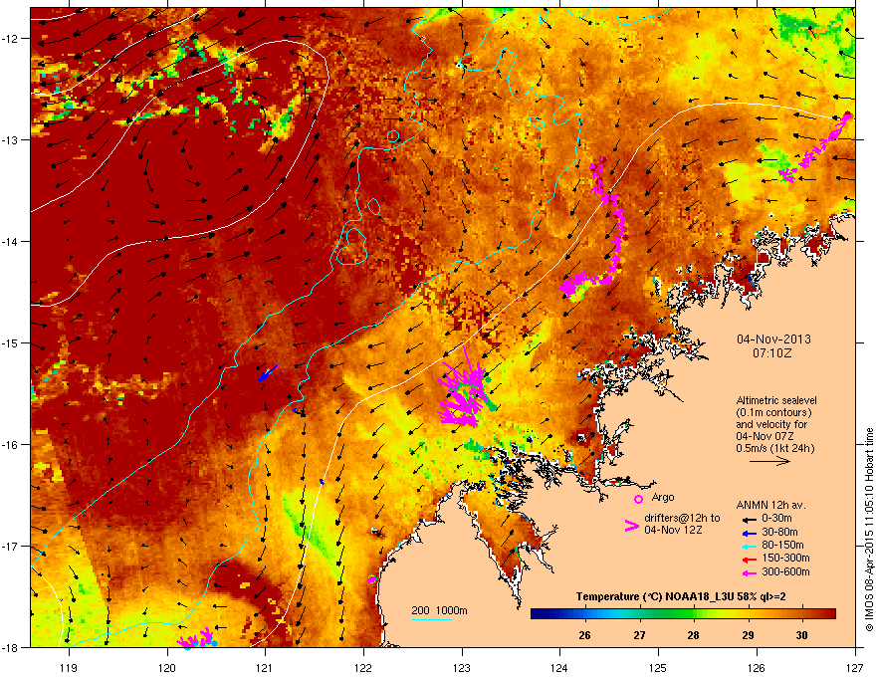876x677 pixels.
Task: Click the "ANMN 12h av." heading
Action: (770, 505)
